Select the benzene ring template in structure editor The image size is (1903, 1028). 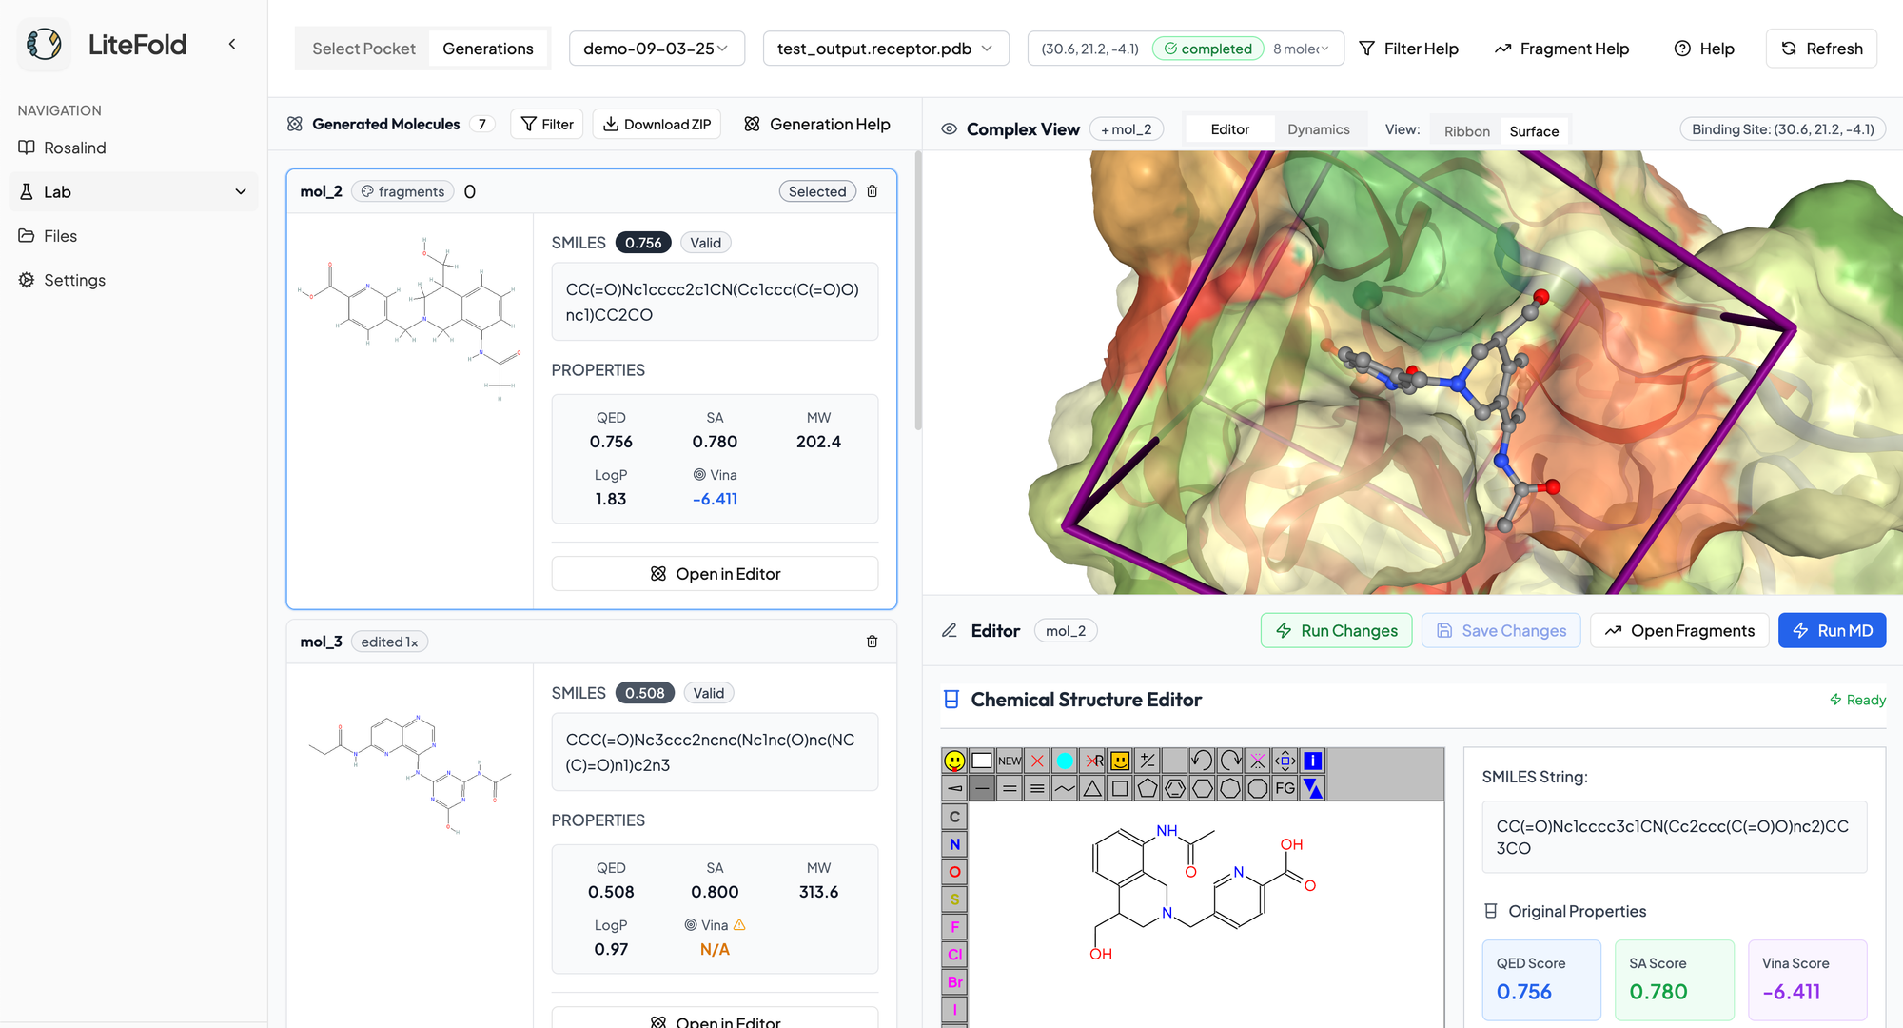1174,787
